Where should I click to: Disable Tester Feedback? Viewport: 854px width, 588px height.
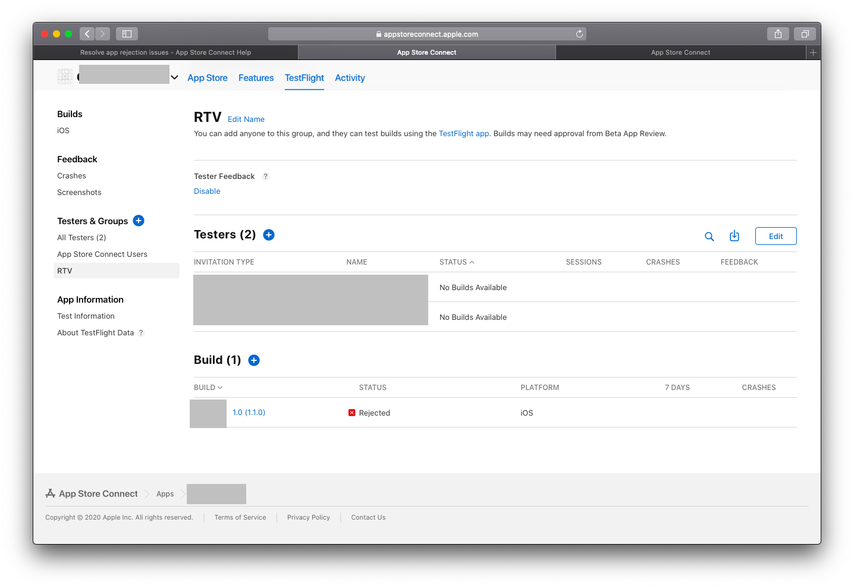pyautogui.click(x=207, y=191)
